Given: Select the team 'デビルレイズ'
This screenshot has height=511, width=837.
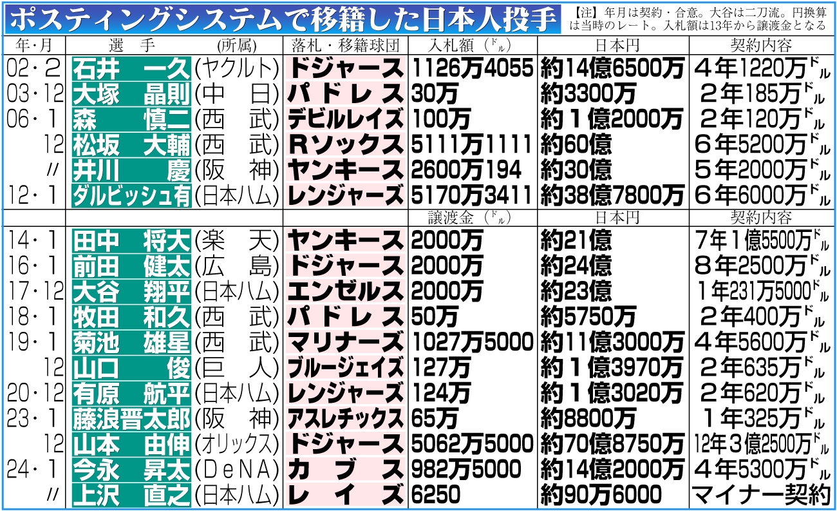Looking at the screenshot, I should pyautogui.click(x=346, y=119).
